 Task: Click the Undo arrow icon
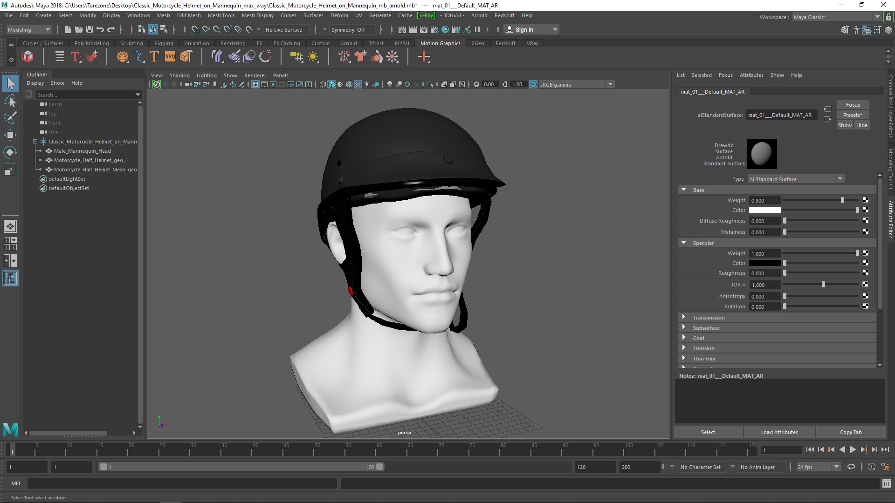click(100, 29)
